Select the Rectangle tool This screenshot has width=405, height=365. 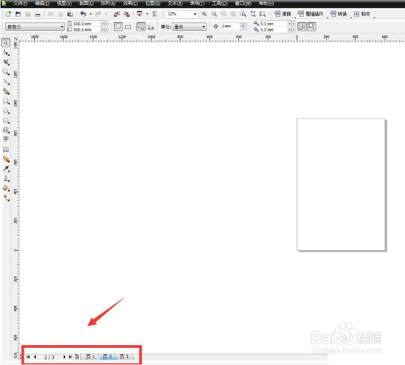[6, 101]
